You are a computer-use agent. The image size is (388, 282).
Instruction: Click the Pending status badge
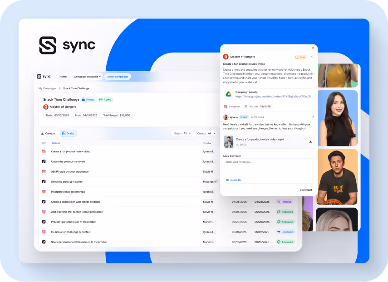[x=285, y=202]
